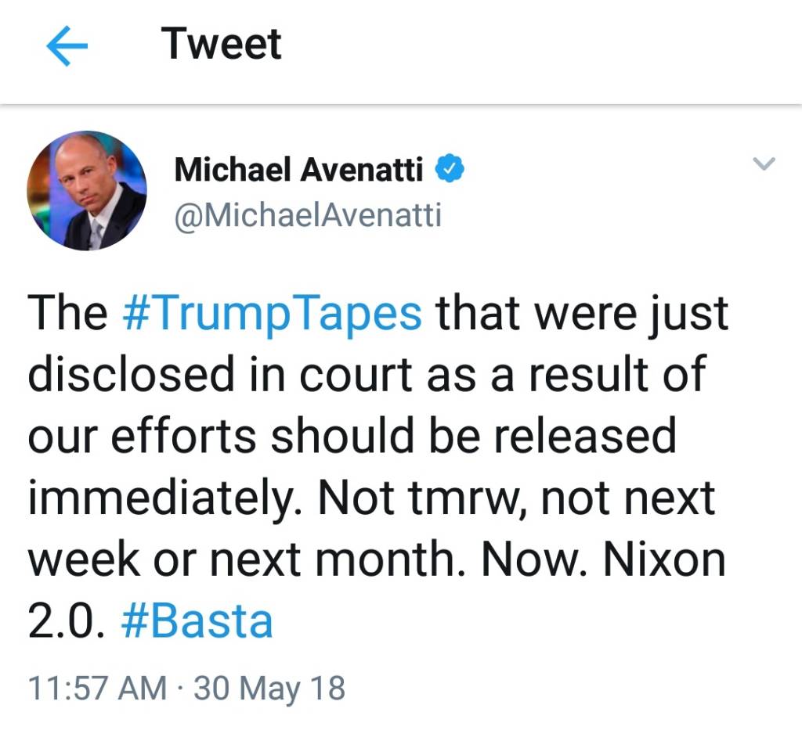
Task: Go back using the blue arrow icon
Action: click(x=67, y=46)
